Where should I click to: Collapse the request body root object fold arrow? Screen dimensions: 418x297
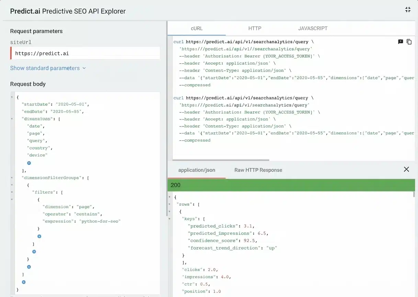pos(12,97)
